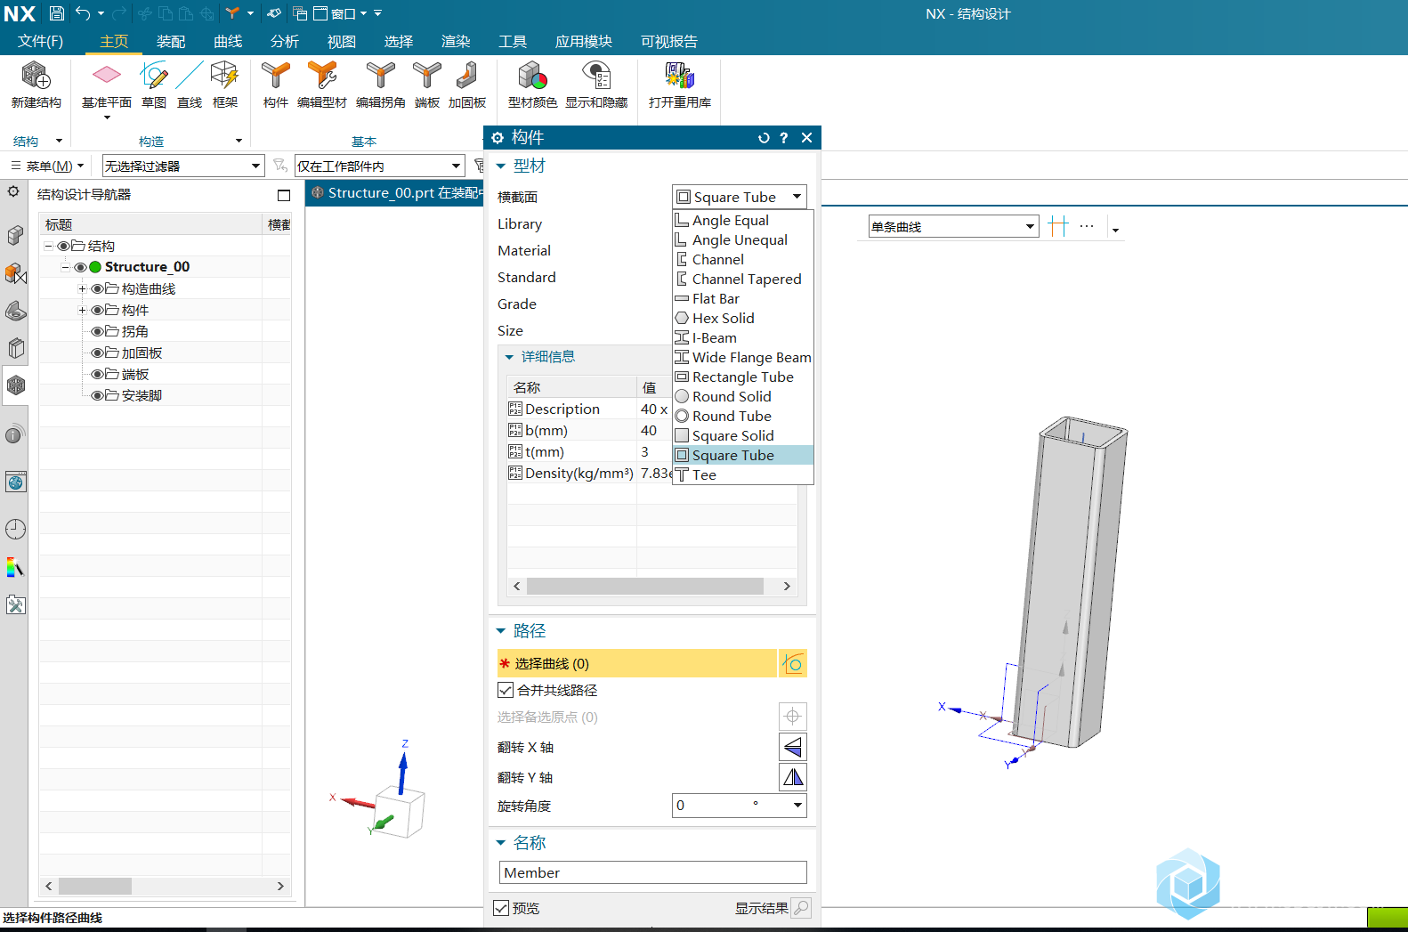
Task: Switch to the 装配 ribbon tab
Action: [171, 41]
